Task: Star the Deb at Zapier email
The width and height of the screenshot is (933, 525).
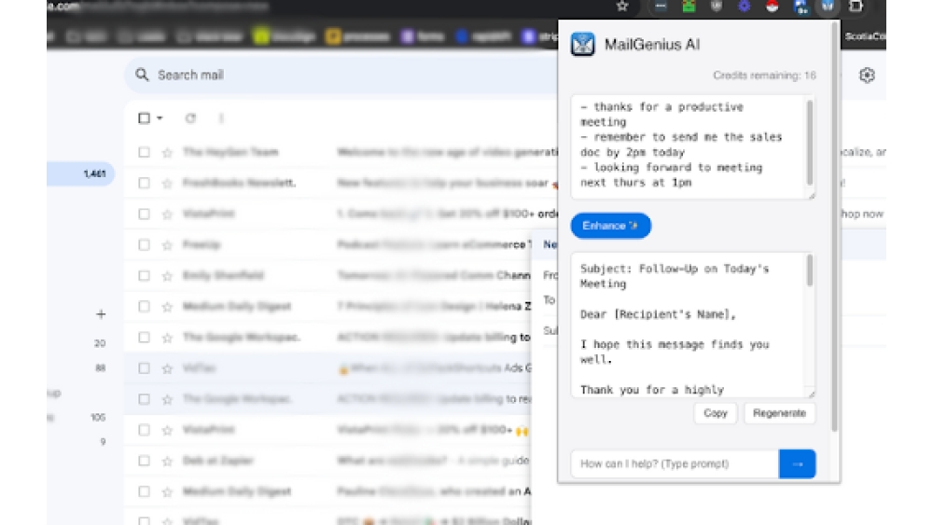Action: [x=167, y=461]
